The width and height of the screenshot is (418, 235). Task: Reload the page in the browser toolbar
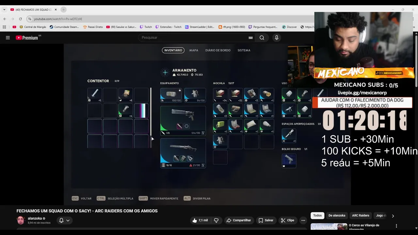click(x=20, y=19)
